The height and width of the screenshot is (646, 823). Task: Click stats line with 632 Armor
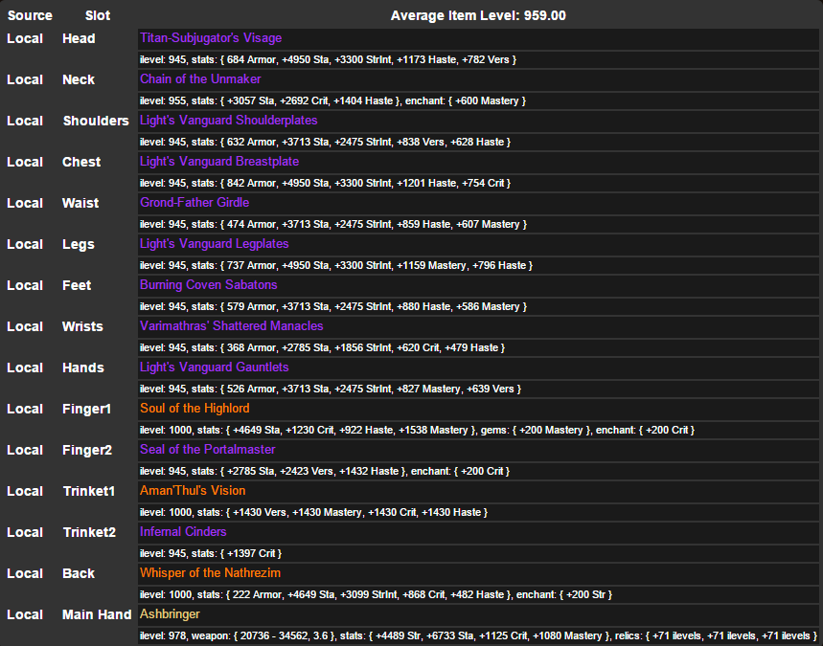pyautogui.click(x=325, y=142)
